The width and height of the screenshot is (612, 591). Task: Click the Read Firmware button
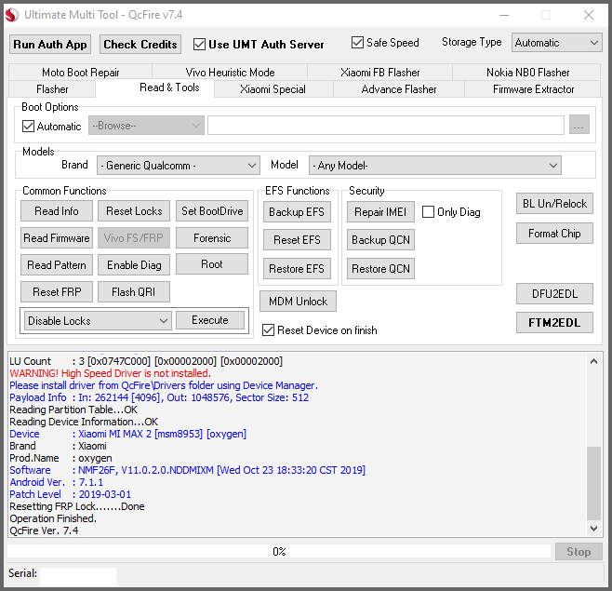tap(57, 238)
